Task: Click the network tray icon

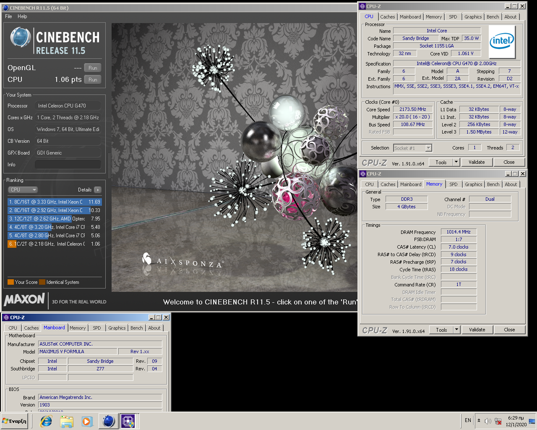Action: click(x=498, y=421)
